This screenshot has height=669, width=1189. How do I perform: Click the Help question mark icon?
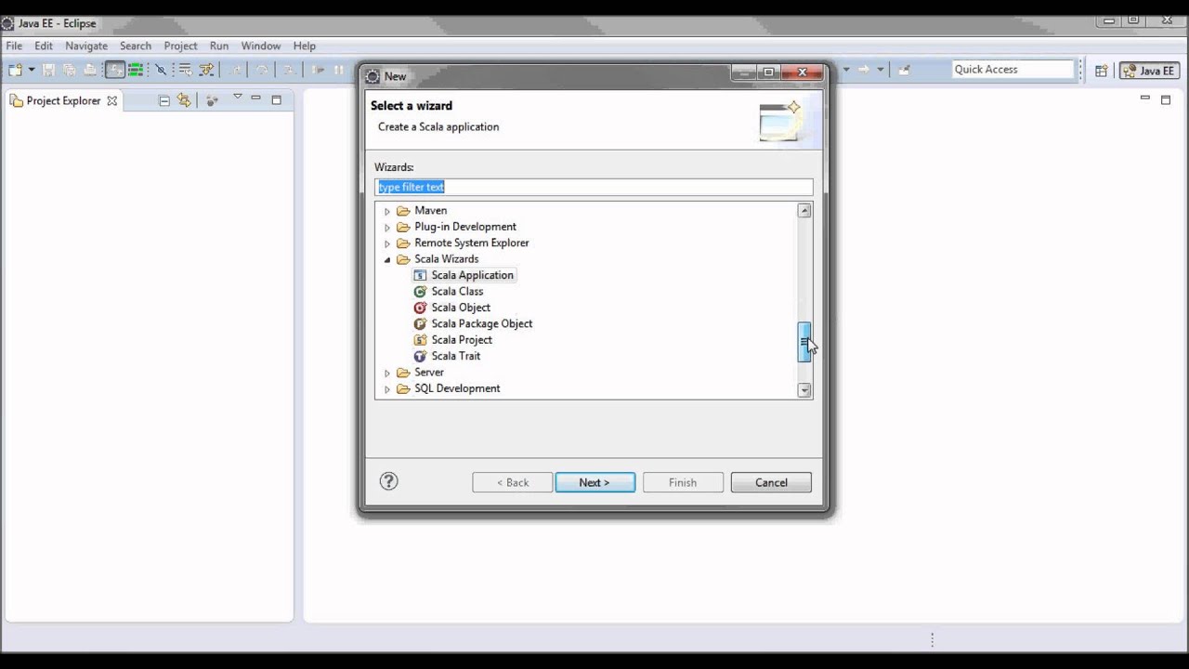[389, 481]
